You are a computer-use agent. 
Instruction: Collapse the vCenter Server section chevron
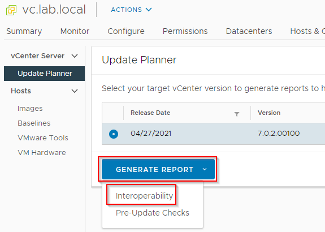[x=75, y=56]
